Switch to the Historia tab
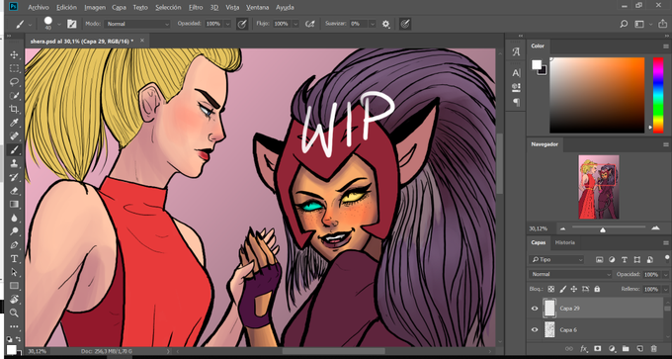This screenshot has height=359, width=672. tap(565, 242)
